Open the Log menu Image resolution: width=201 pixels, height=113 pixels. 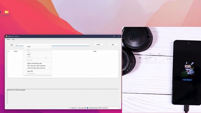coord(13,39)
